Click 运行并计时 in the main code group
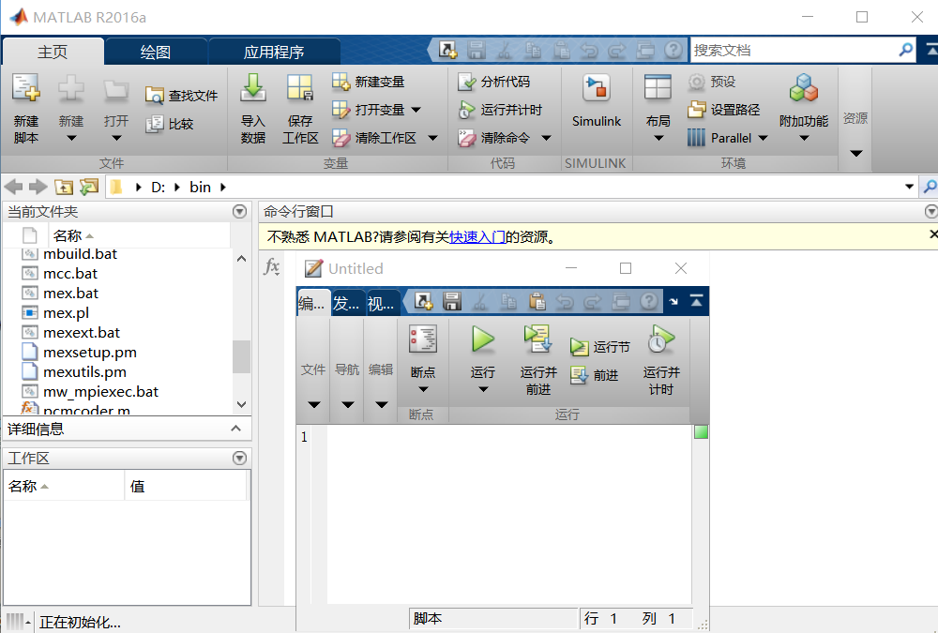The height and width of the screenshot is (633, 938). pyautogui.click(x=500, y=110)
